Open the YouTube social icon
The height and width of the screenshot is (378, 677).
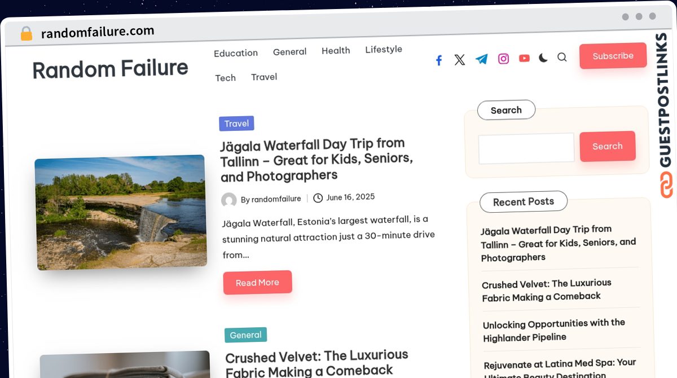(x=524, y=58)
